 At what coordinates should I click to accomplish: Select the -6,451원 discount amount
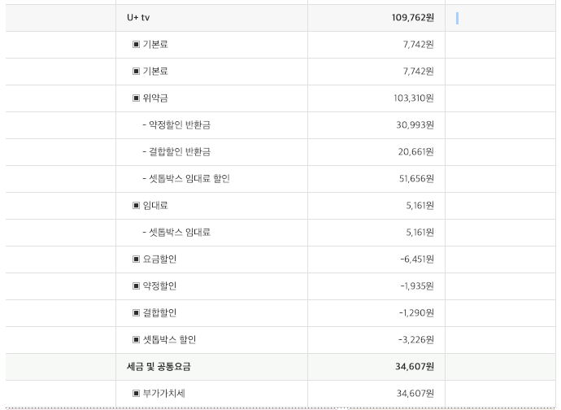coord(417,260)
